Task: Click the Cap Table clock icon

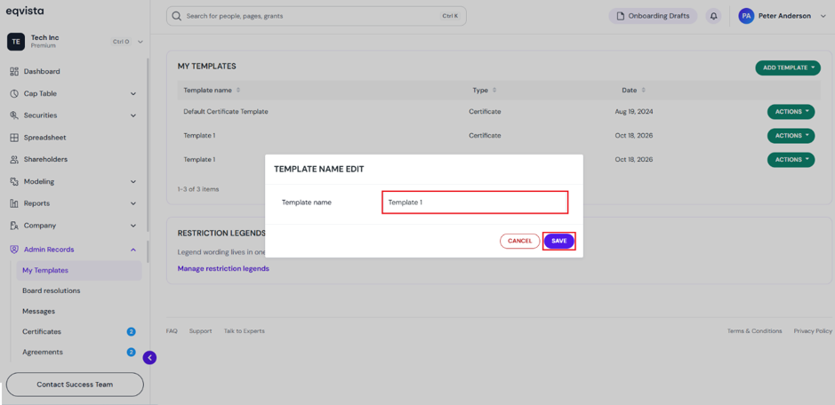Action: coord(14,93)
